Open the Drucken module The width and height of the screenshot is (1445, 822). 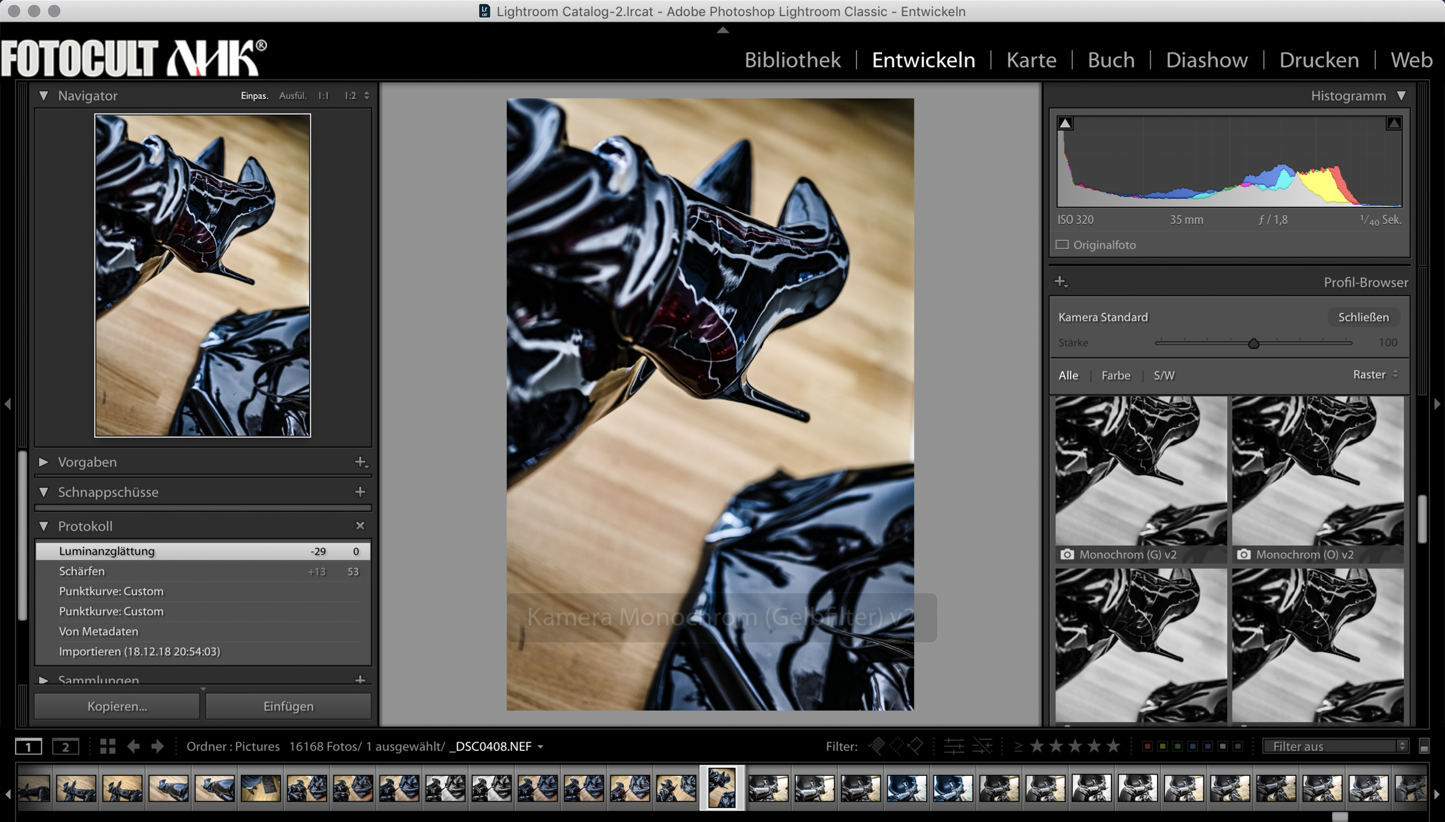1319,60
